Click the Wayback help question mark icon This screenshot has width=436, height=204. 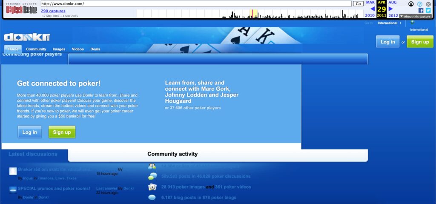[420, 4]
